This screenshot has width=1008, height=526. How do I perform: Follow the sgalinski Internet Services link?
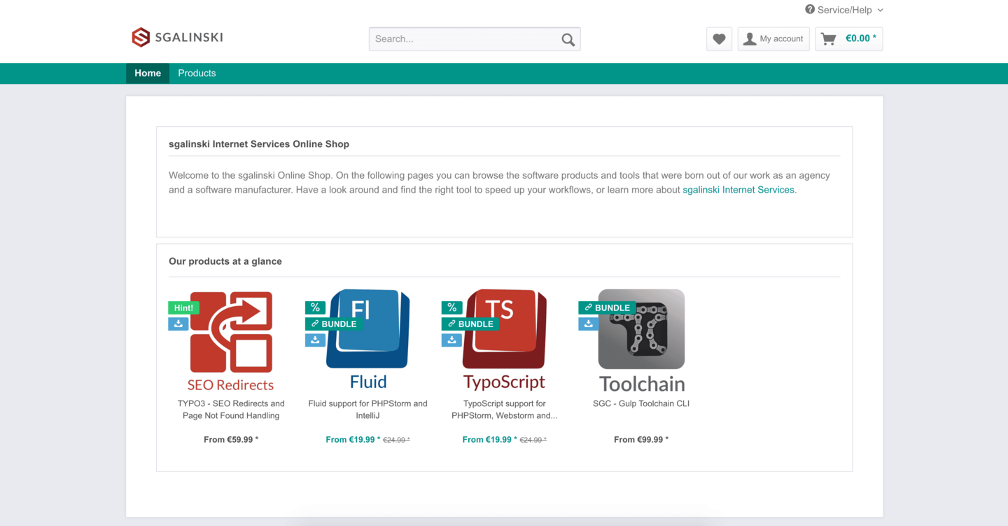click(738, 190)
